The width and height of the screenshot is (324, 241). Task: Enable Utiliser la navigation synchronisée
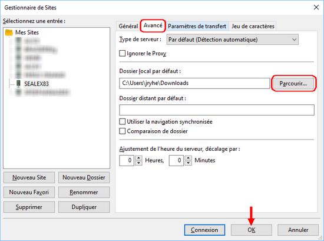(123, 121)
